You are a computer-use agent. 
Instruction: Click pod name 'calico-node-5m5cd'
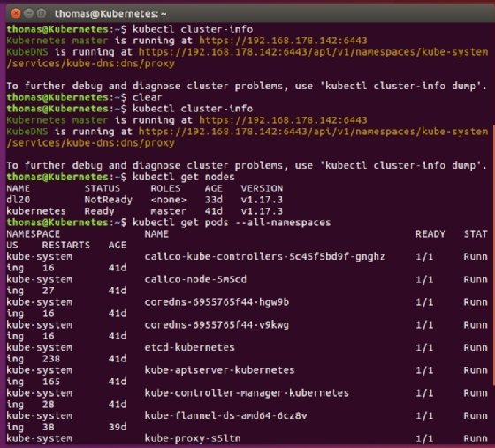tap(195, 279)
